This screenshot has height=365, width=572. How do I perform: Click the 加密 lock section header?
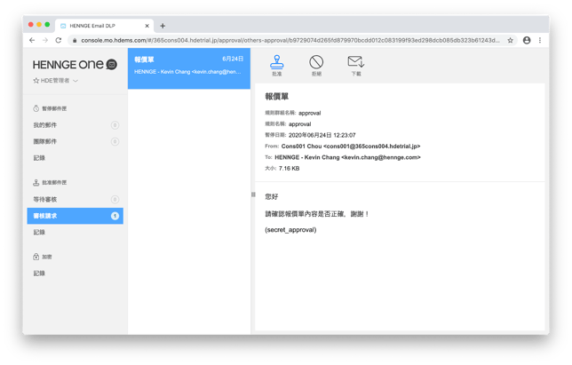point(43,257)
